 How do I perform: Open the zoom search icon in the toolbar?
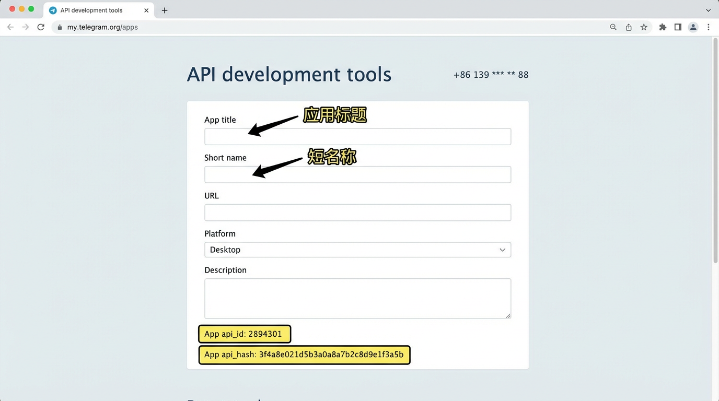tap(613, 27)
